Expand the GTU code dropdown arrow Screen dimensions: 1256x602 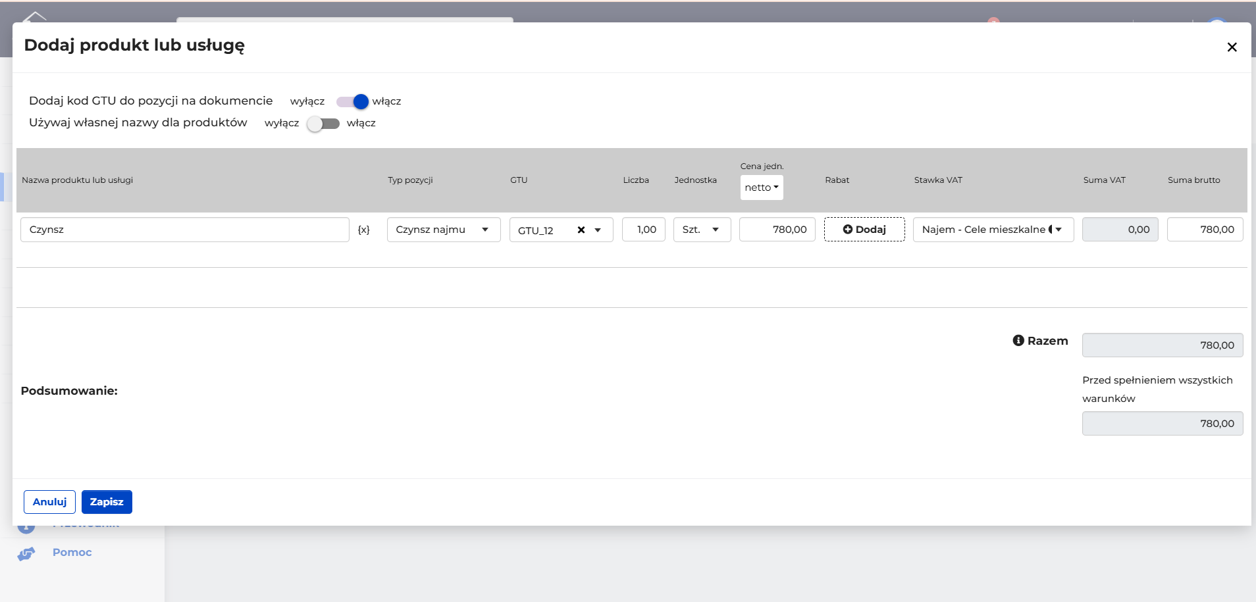click(598, 230)
